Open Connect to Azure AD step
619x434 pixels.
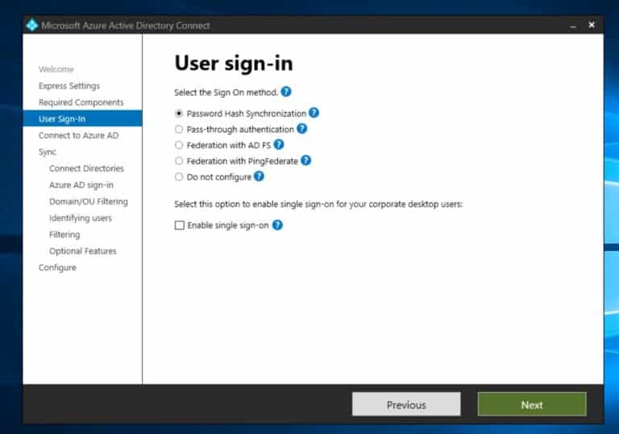click(78, 135)
